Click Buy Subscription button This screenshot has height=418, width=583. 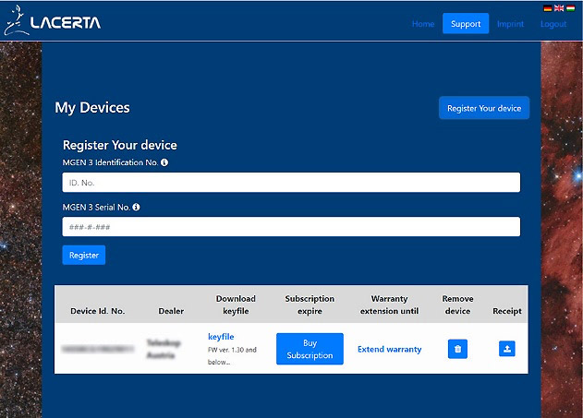pos(310,349)
